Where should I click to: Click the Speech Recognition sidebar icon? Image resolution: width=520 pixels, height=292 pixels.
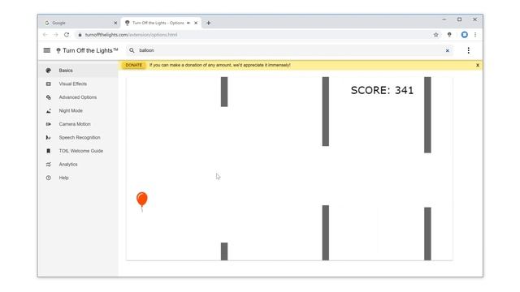pos(49,138)
